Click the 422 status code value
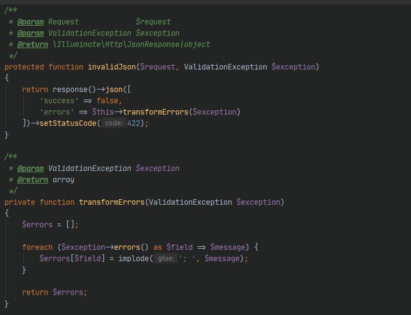The height and width of the screenshot is (315, 411). [134, 123]
